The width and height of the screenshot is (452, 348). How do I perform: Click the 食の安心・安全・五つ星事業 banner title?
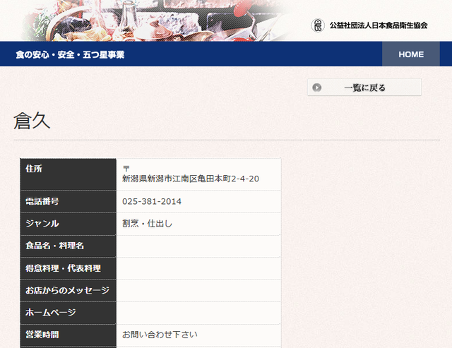[70, 54]
